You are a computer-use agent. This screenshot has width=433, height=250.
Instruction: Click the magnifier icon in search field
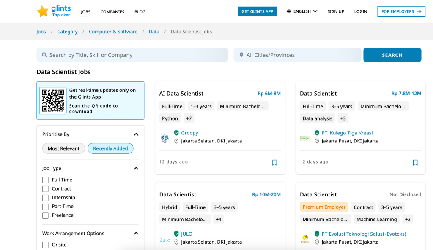44,55
